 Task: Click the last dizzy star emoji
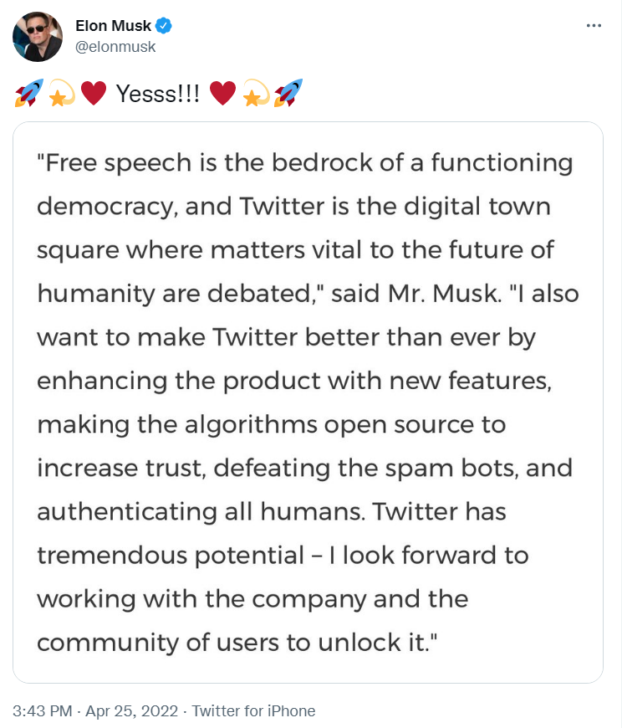coord(255,94)
